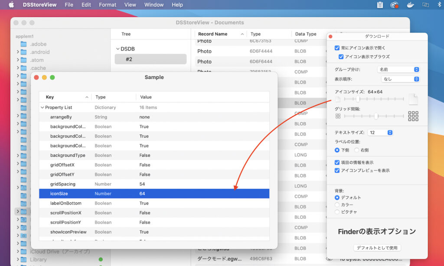This screenshot has height=266, width=444.
Task: Open the テキストサイズ dropdown showing 12
Action: pos(380,133)
